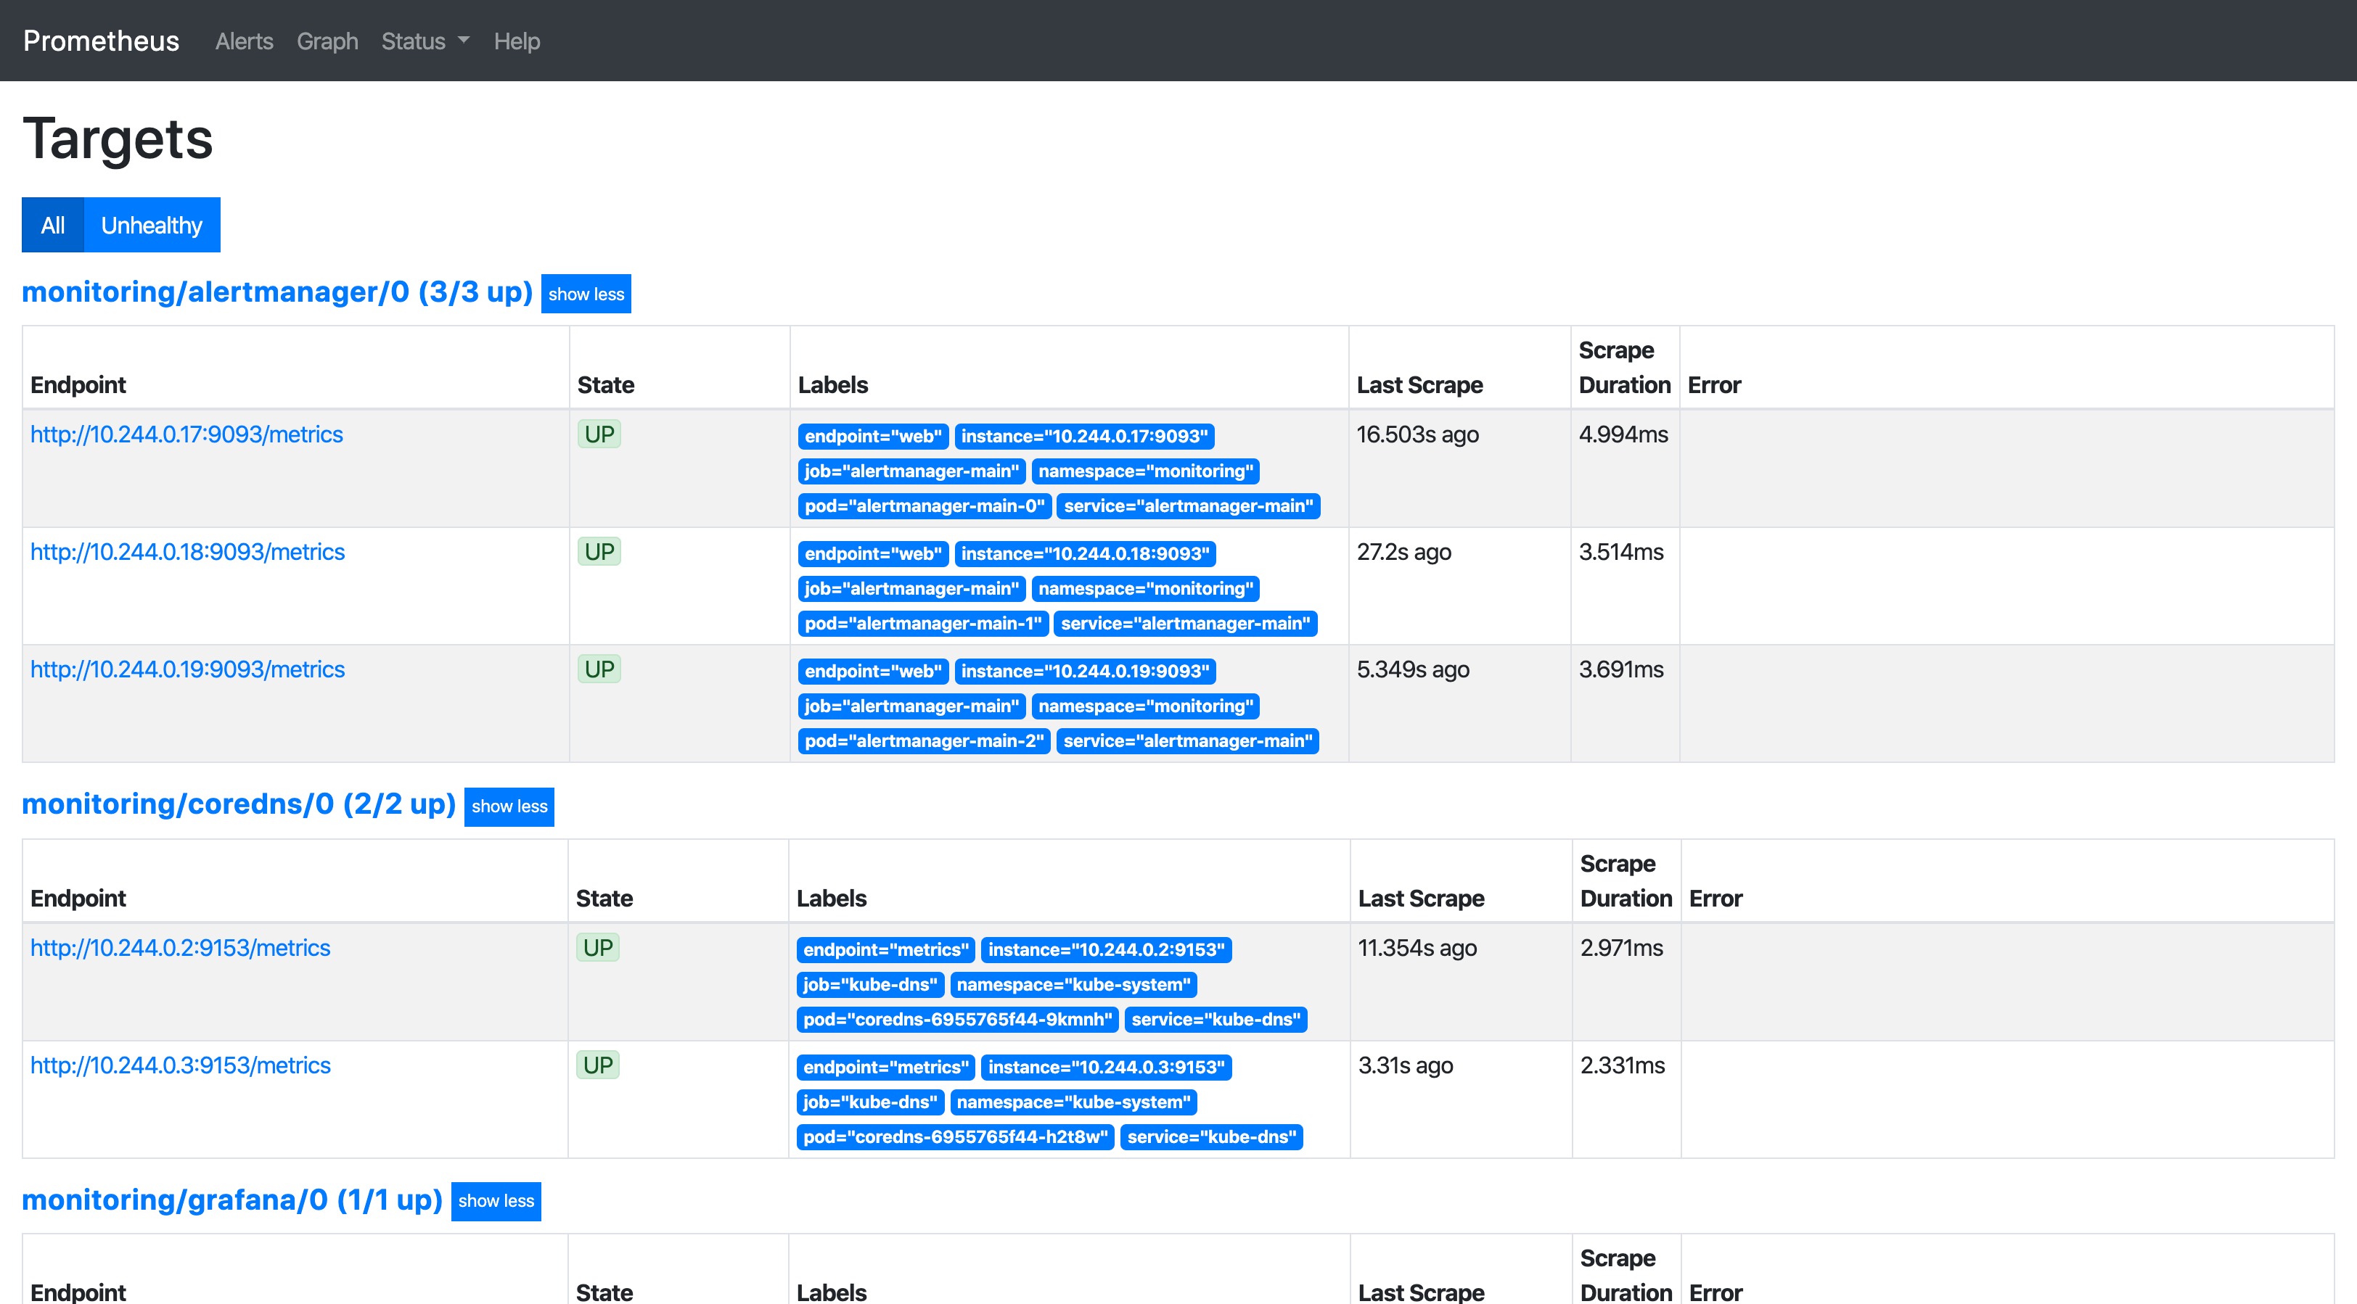
Task: Click the pod="alertmanager-main-0" label badge
Action: (x=923, y=505)
